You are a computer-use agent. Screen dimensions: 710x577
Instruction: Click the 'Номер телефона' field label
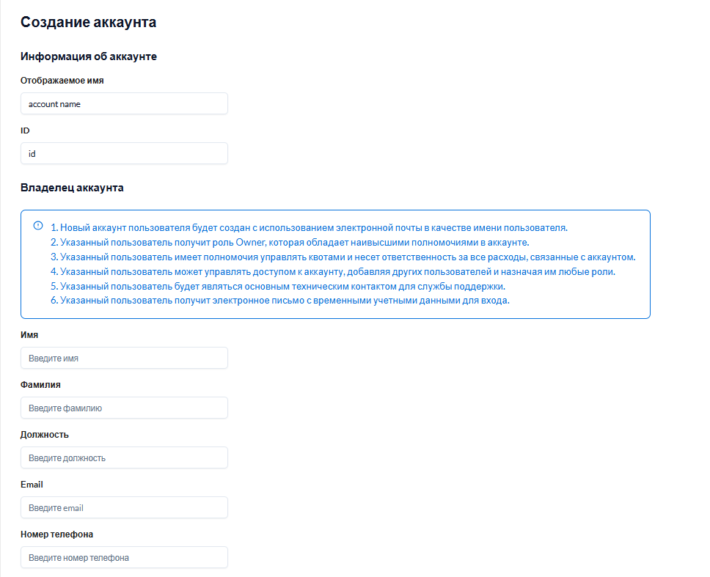(x=56, y=534)
